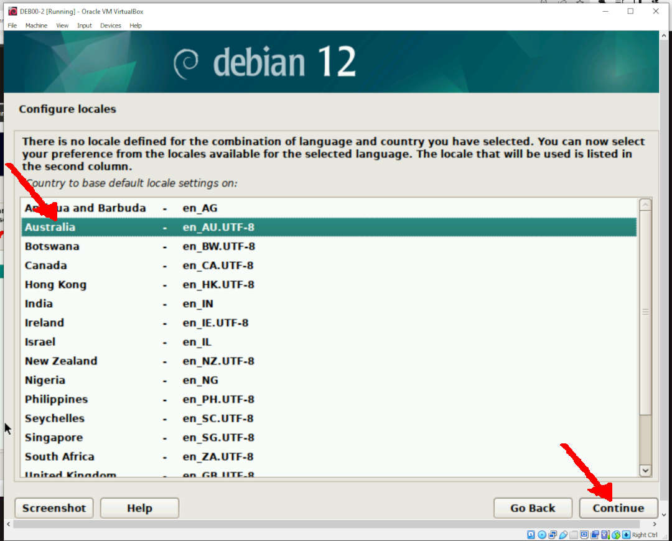Click the keyboard capture arrow icon

tap(626, 535)
